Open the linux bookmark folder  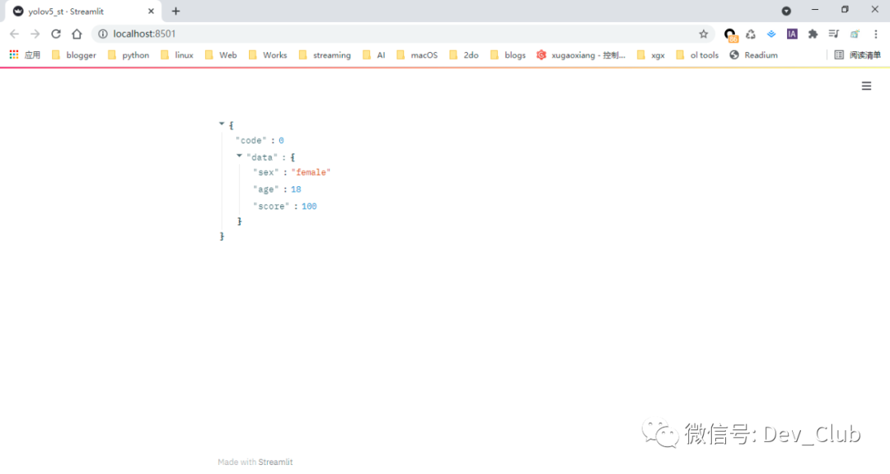pyautogui.click(x=177, y=55)
